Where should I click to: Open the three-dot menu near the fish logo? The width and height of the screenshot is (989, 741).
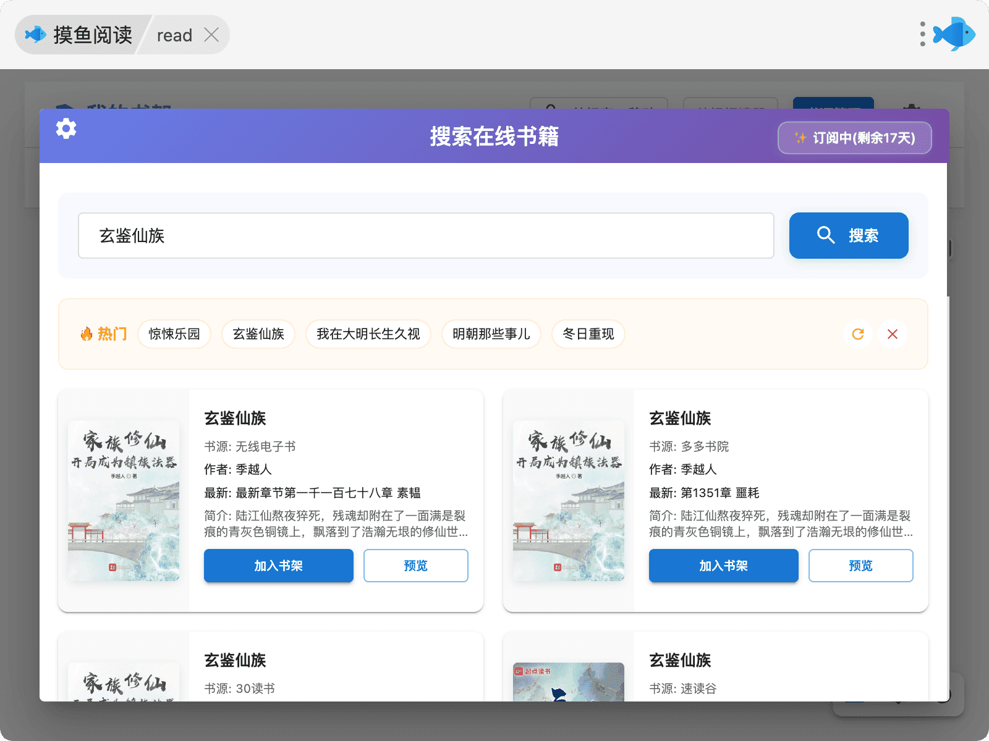click(922, 35)
